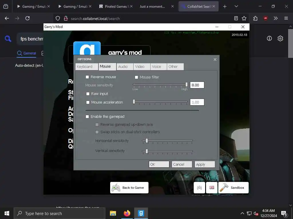Screen dimensions: 293x219
Task: Expand the hidden system tray icons
Action: [242, 213]
